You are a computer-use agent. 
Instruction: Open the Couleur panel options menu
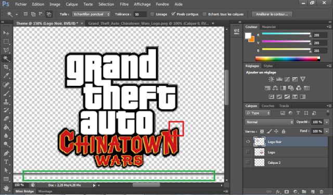(329, 27)
